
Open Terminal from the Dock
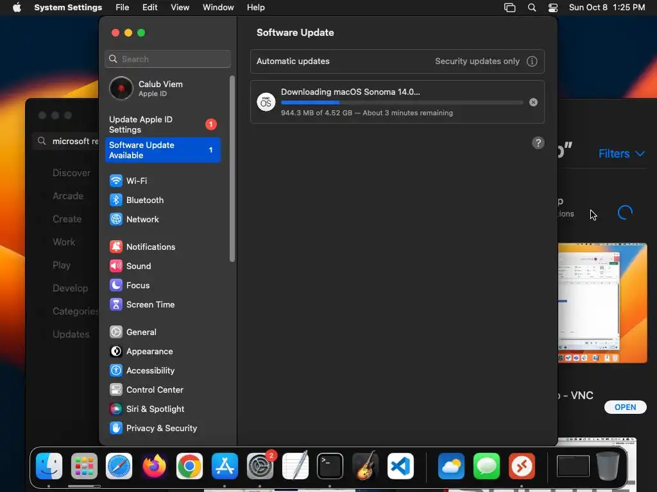coord(330,466)
